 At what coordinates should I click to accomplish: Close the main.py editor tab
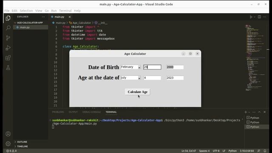70,17
